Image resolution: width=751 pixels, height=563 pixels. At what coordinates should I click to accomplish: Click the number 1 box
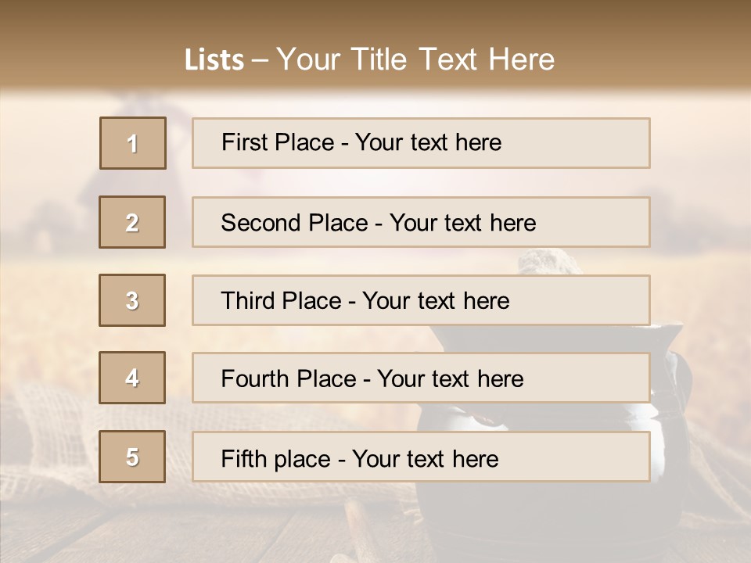click(132, 143)
